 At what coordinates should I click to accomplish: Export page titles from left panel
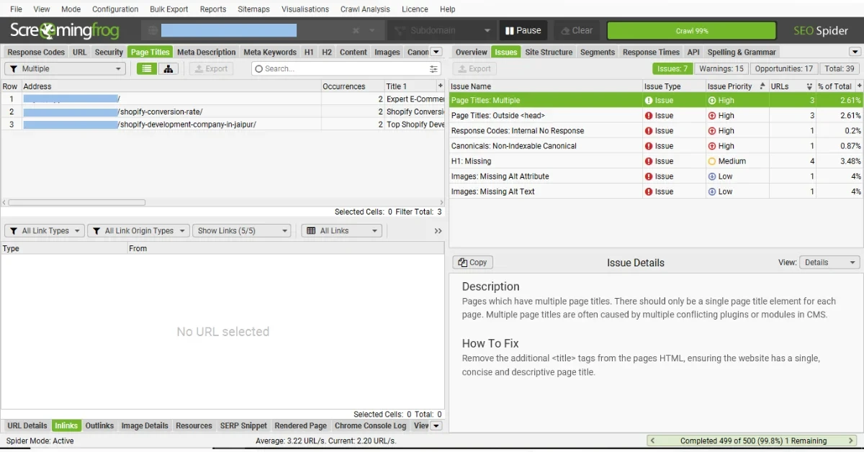pyautogui.click(x=211, y=69)
